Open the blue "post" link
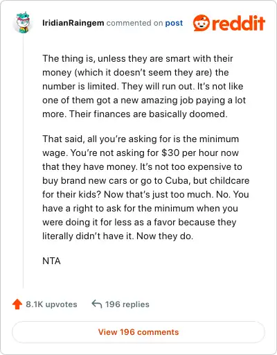 174,23
